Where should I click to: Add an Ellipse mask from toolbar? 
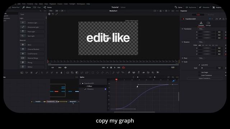tap(98, 72)
